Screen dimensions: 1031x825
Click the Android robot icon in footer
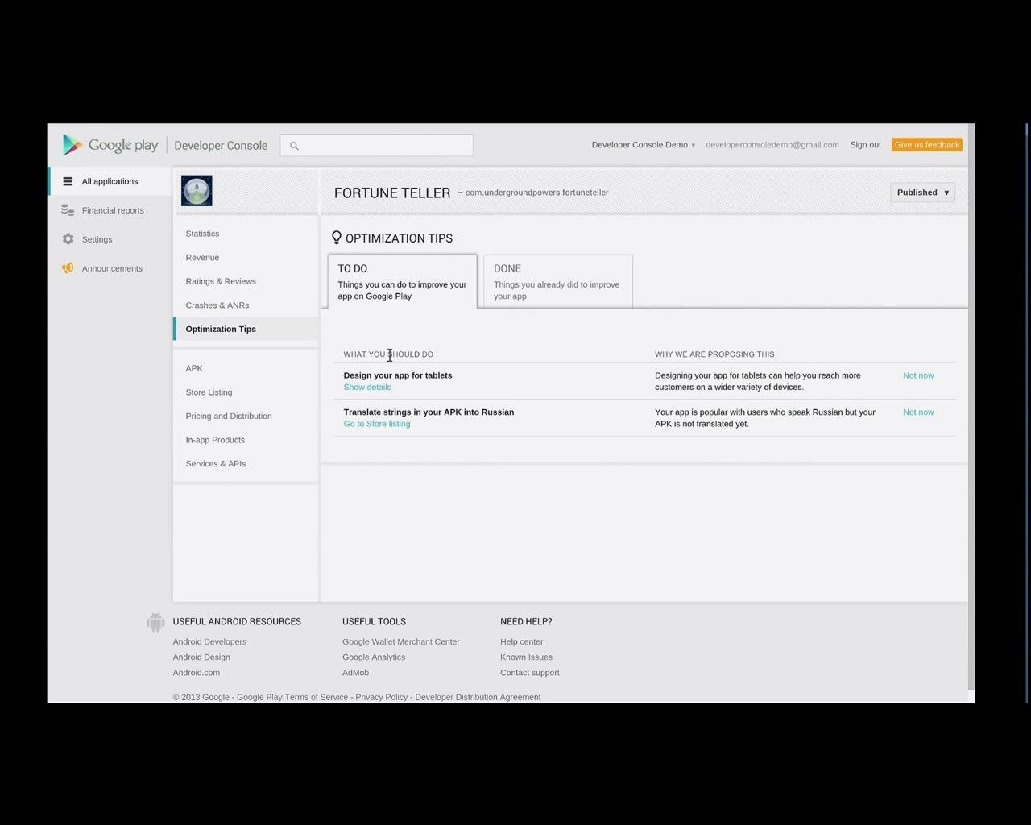(x=155, y=622)
